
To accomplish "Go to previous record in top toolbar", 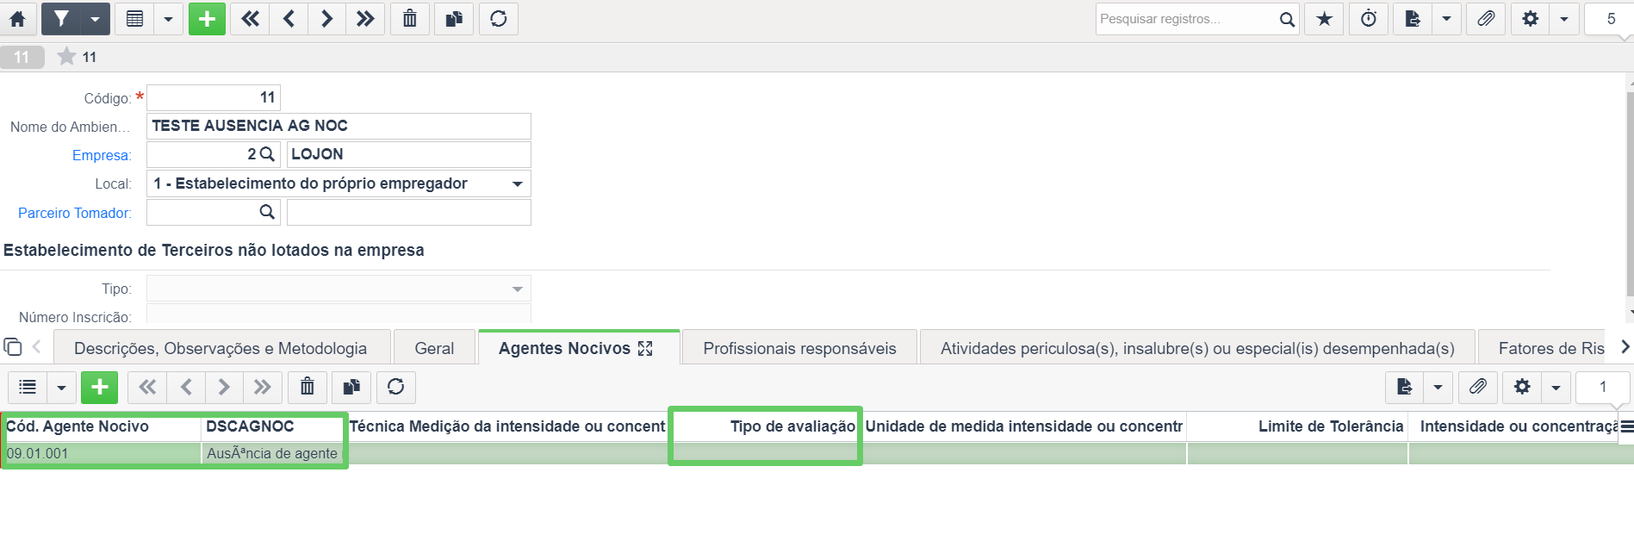I will [289, 18].
